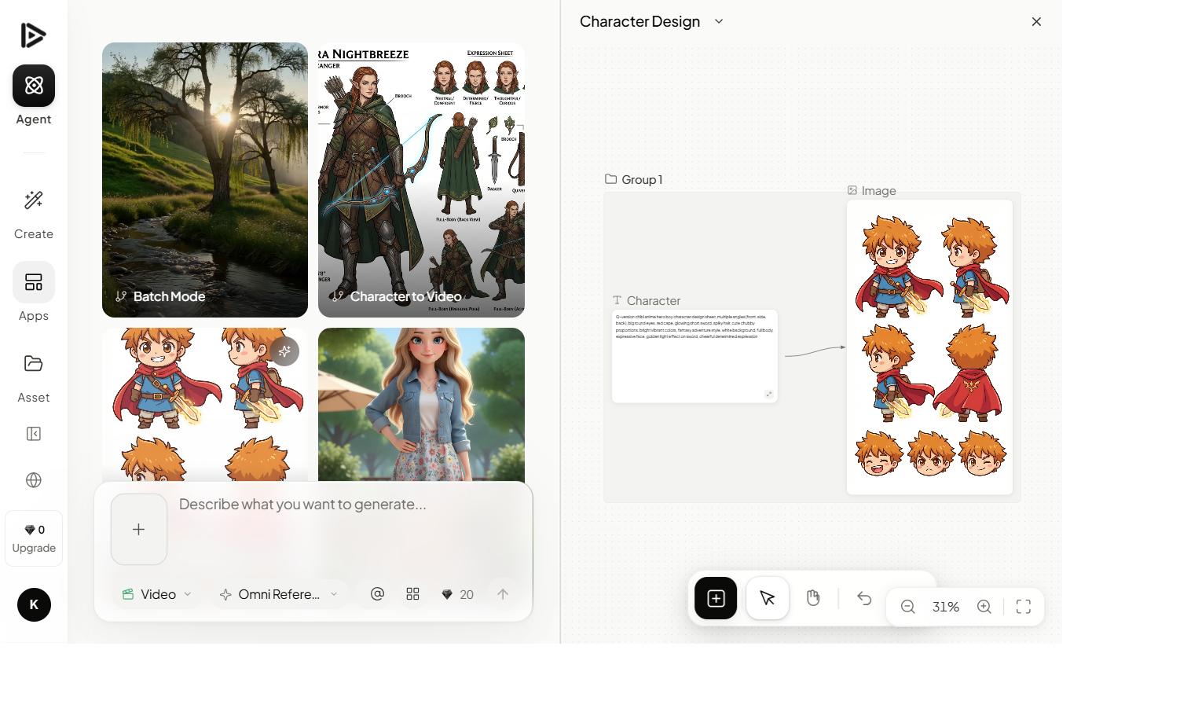Click the undo icon on canvas toolbar
The width and height of the screenshot is (1180, 716).
864,598
